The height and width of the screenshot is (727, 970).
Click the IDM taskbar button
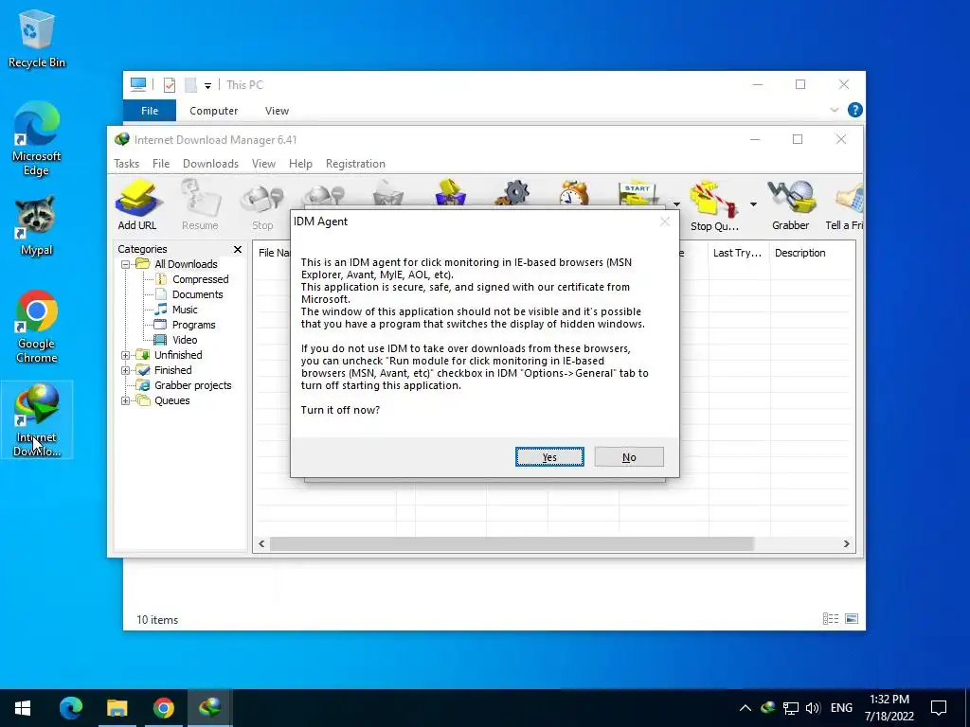(209, 708)
